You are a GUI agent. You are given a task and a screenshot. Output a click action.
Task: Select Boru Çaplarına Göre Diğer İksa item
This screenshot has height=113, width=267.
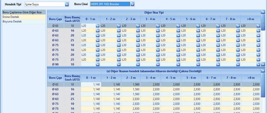click(x=22, y=12)
